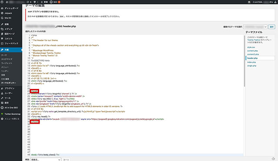Open the SEO admin bar menu
The width and height of the screenshot is (278, 161).
click(x=55, y=2)
